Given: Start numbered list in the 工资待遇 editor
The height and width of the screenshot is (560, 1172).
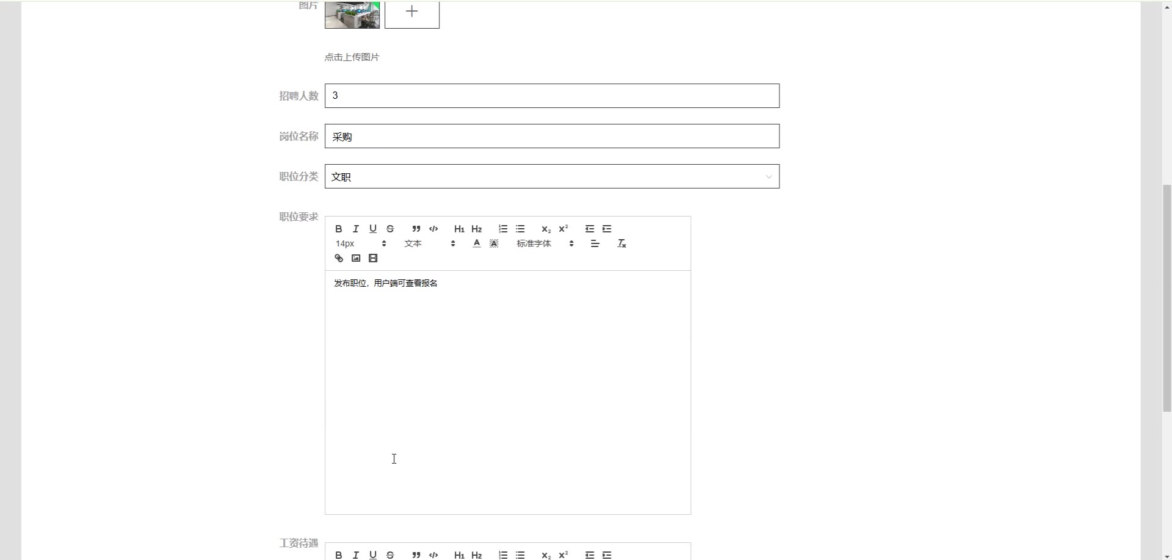Looking at the screenshot, I should pos(503,555).
